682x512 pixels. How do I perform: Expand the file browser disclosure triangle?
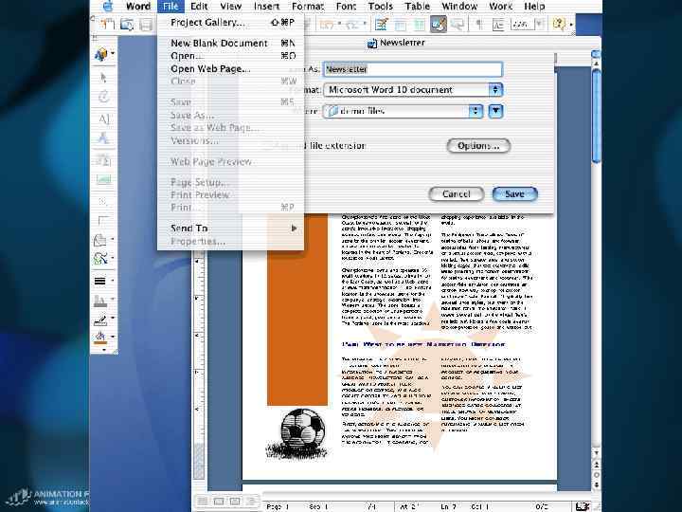coord(495,111)
